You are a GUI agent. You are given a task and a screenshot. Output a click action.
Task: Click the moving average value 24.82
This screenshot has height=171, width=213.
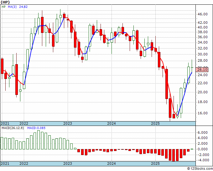tap(23, 7)
